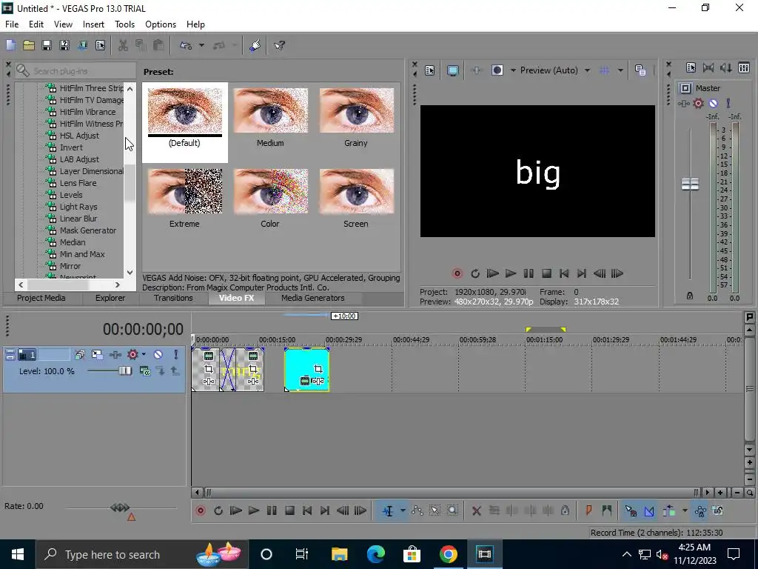This screenshot has width=758, height=569.
Task: Open the Split Screen View dropdown arrow
Action: click(513, 70)
